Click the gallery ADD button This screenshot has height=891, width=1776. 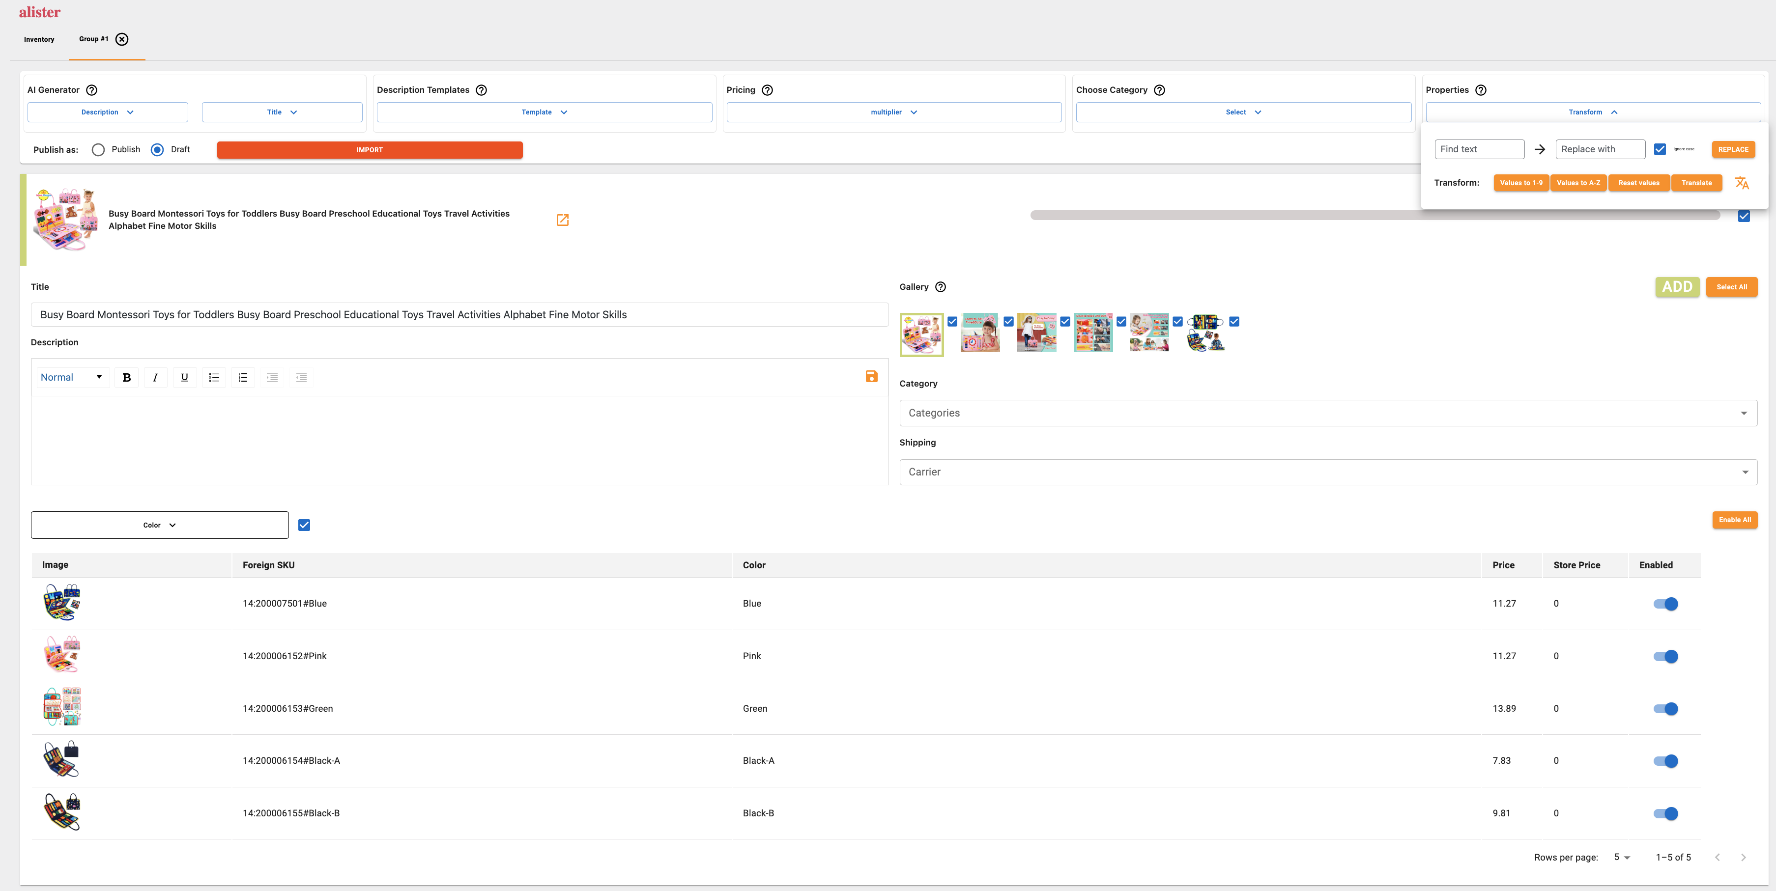1677,287
